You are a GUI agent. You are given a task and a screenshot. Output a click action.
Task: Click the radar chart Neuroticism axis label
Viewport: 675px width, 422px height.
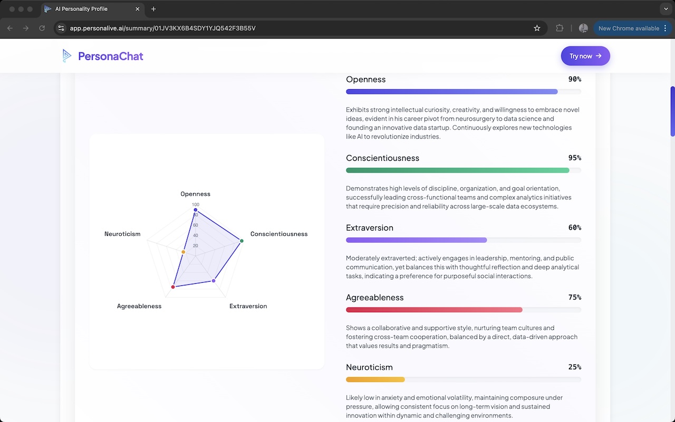122,234
